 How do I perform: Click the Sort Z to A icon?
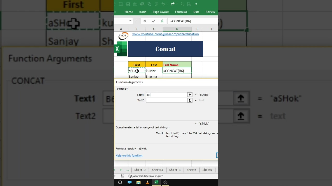tap(182, 4)
